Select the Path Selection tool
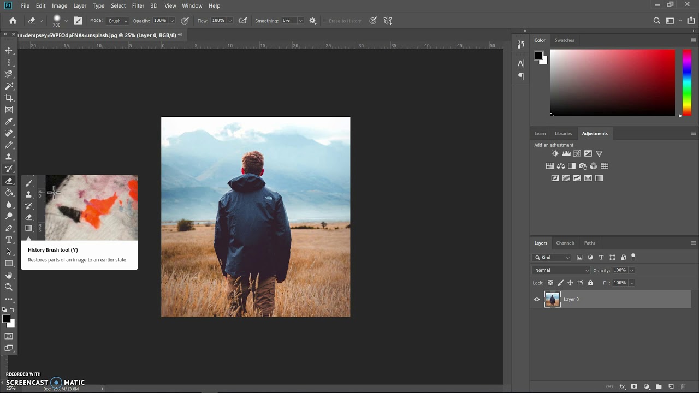The image size is (699, 393). (9, 252)
